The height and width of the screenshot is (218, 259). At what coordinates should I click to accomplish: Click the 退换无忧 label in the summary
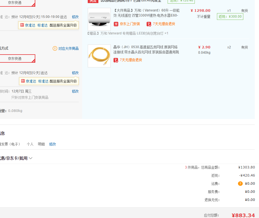pyautogui.click(x=212, y=200)
